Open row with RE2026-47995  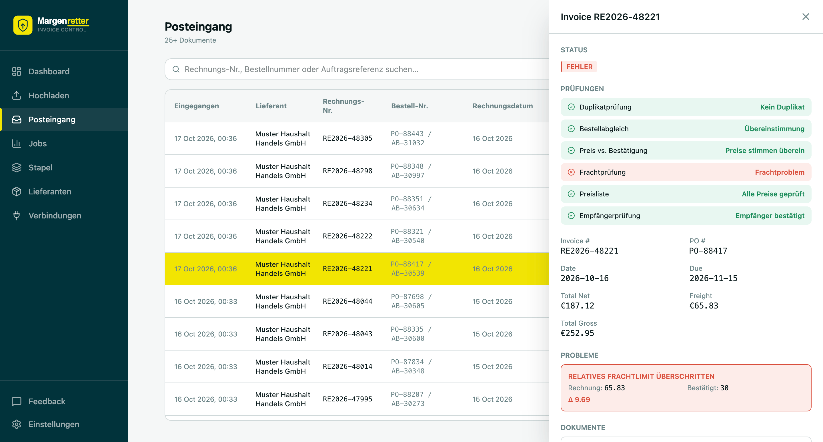click(x=357, y=399)
